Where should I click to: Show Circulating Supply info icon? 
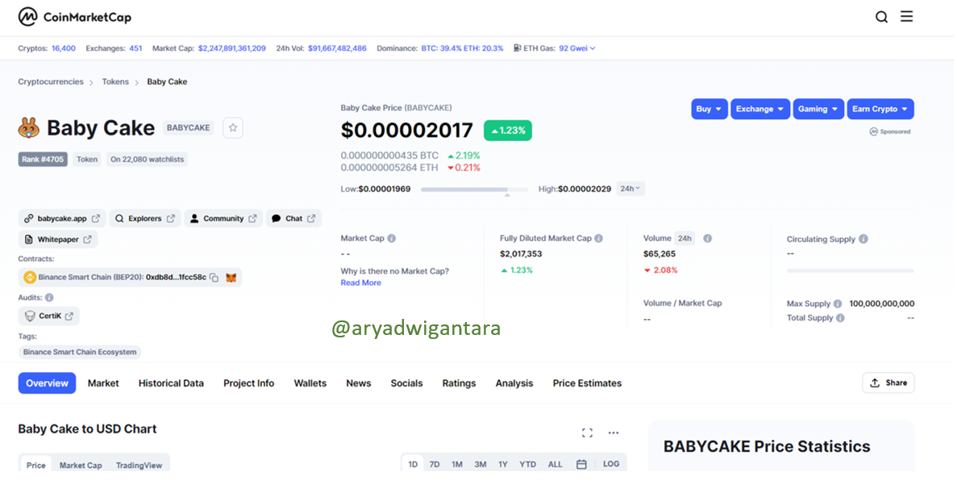pos(863,239)
